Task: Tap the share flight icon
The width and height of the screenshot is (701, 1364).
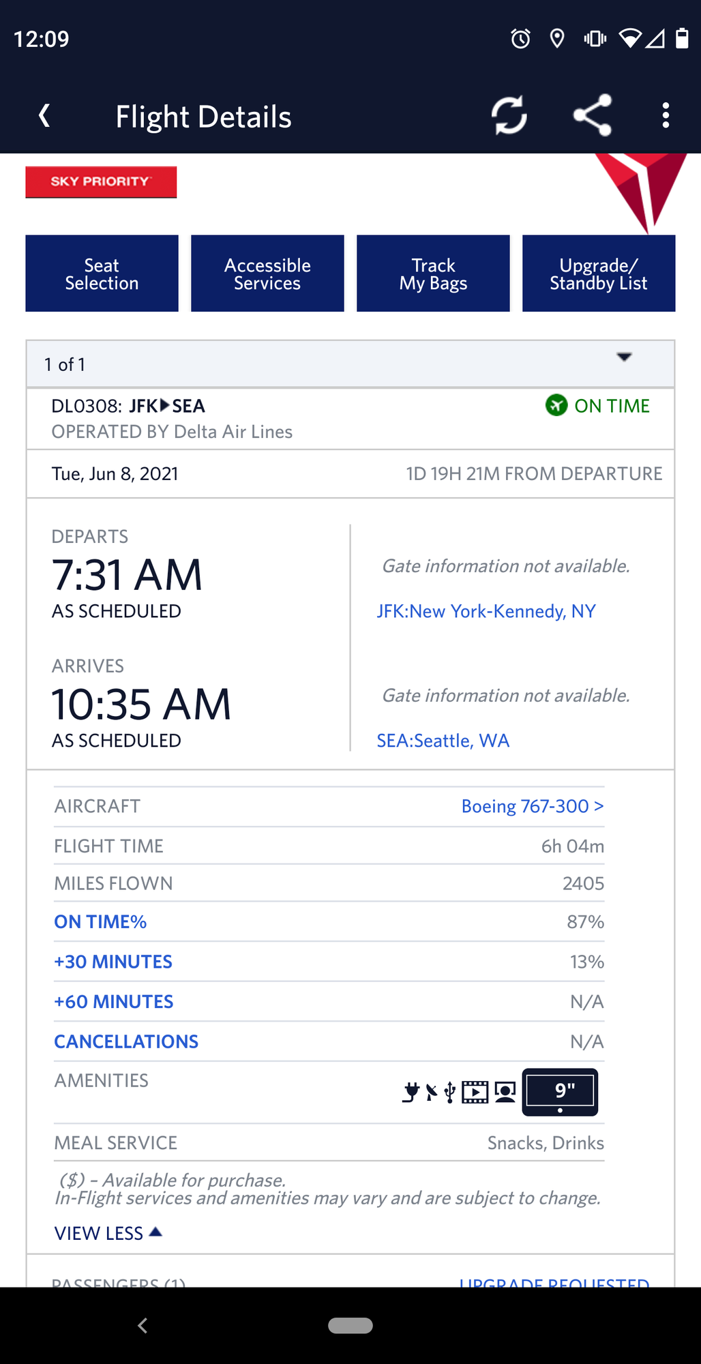Action: click(592, 115)
